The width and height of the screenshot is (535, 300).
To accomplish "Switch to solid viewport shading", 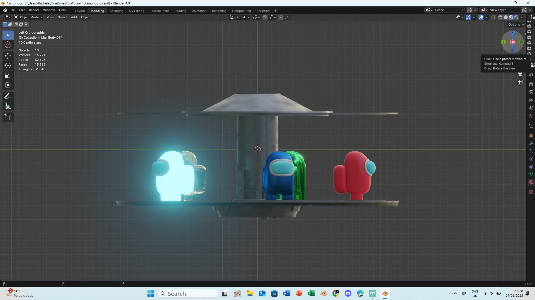I will click(x=506, y=17).
